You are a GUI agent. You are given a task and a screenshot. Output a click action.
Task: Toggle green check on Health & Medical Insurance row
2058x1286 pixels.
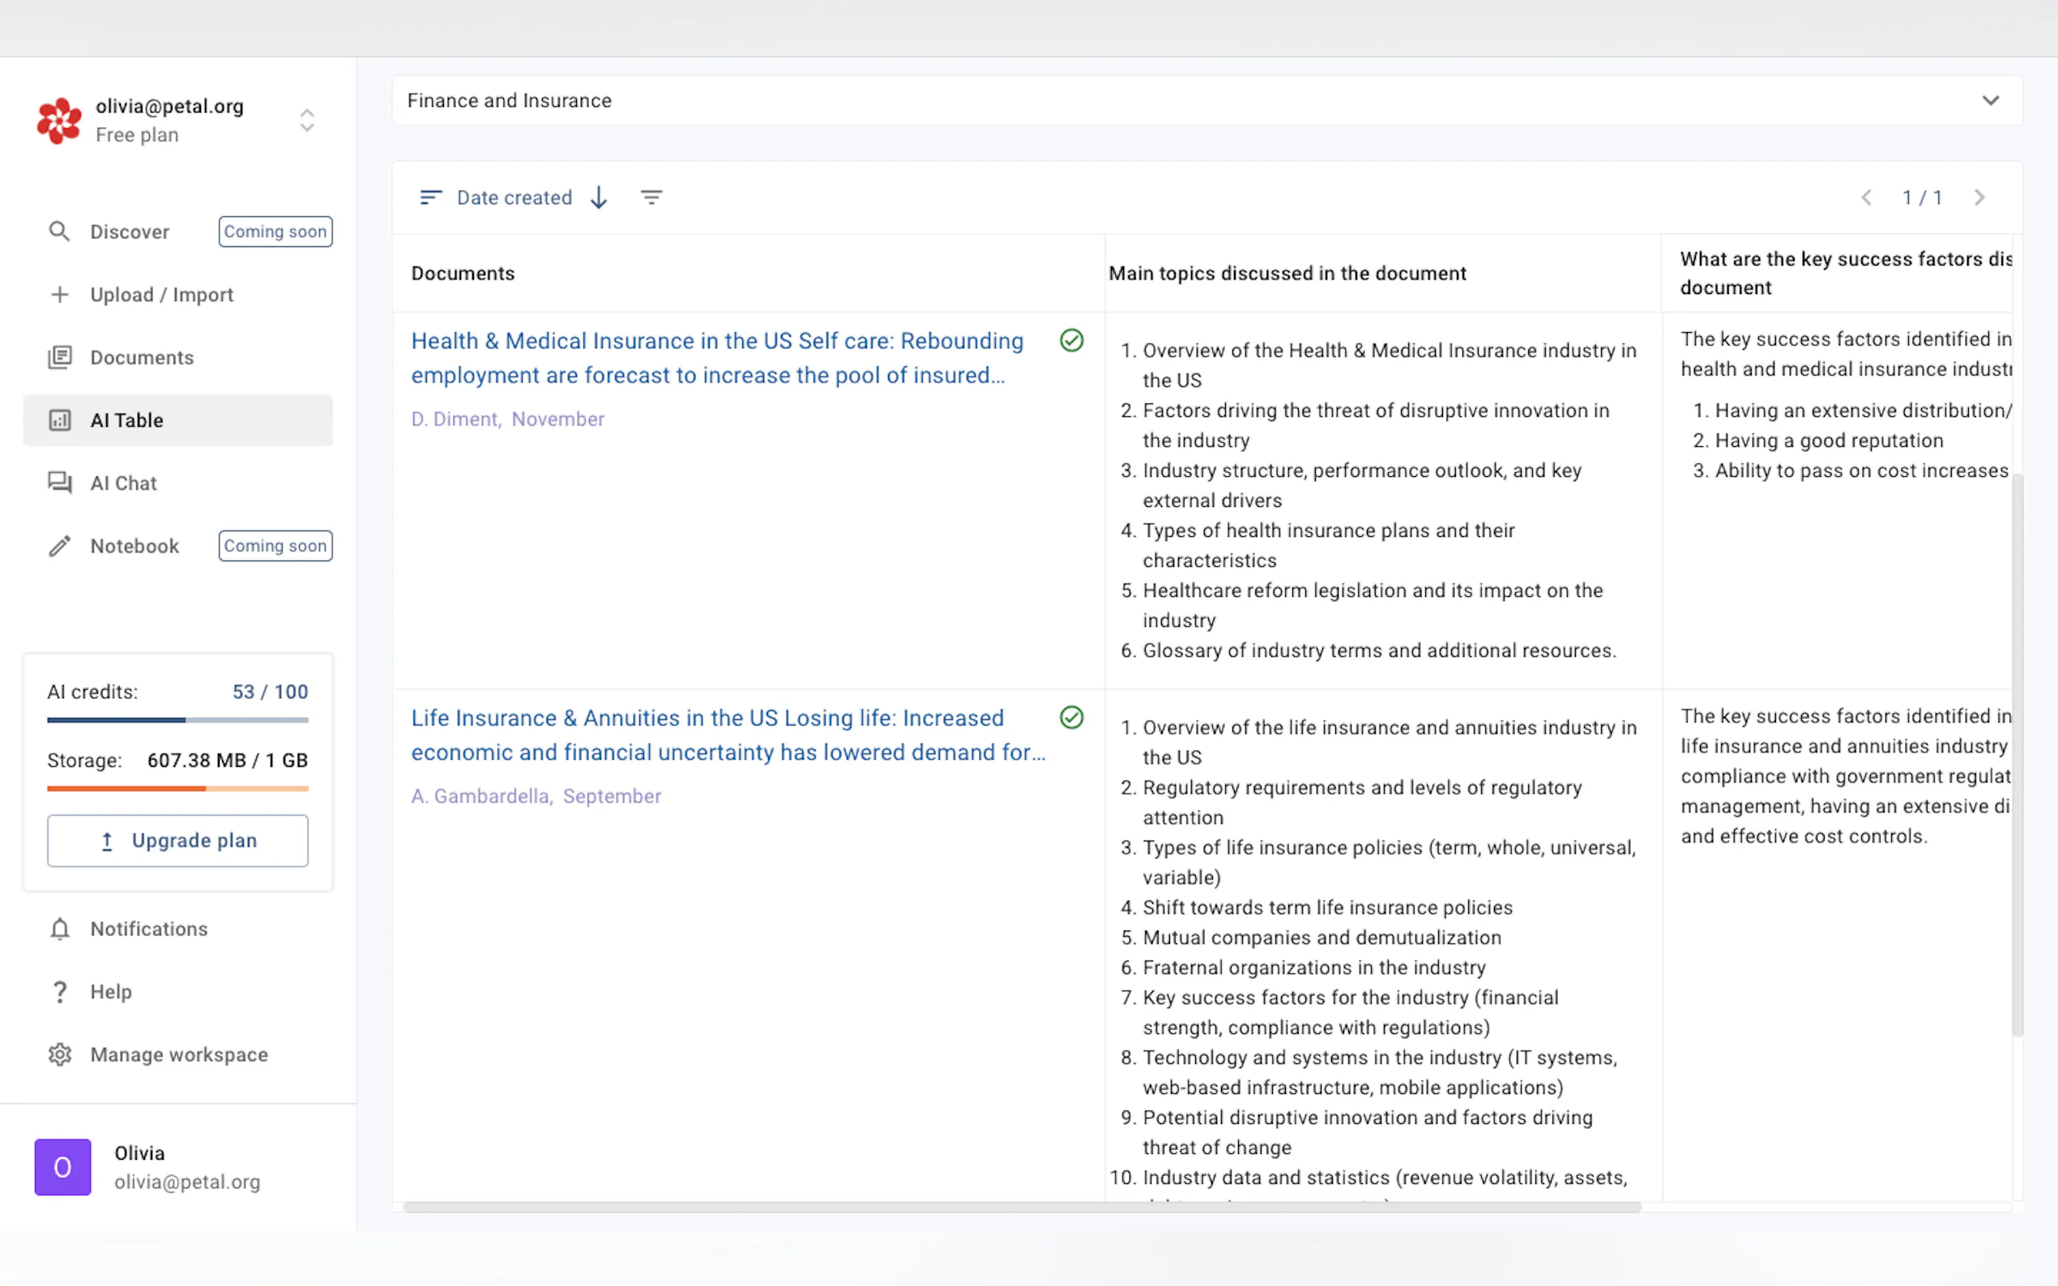pyautogui.click(x=1071, y=340)
